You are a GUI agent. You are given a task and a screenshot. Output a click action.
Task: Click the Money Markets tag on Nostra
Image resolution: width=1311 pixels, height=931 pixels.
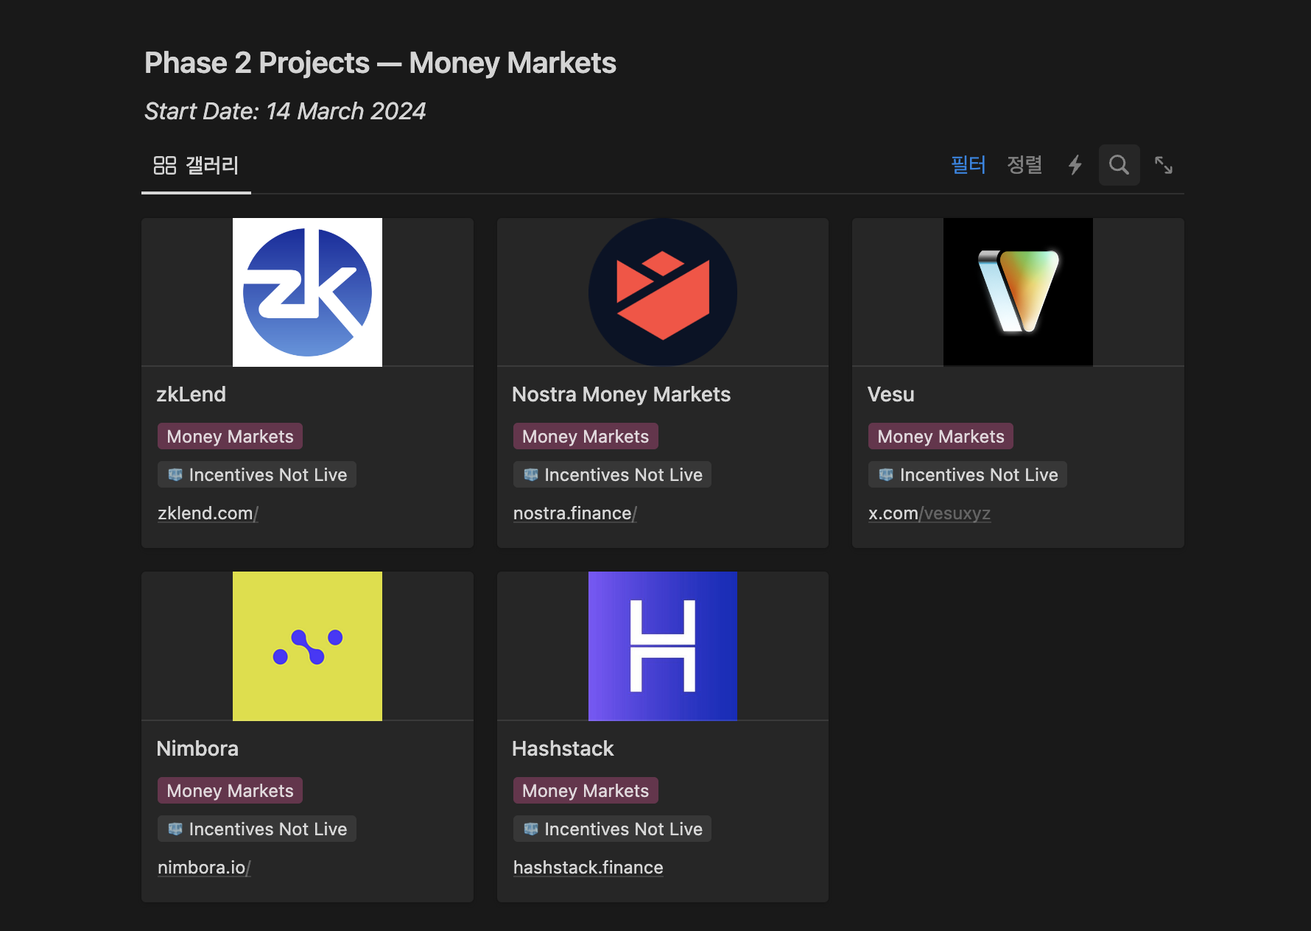pyautogui.click(x=586, y=436)
